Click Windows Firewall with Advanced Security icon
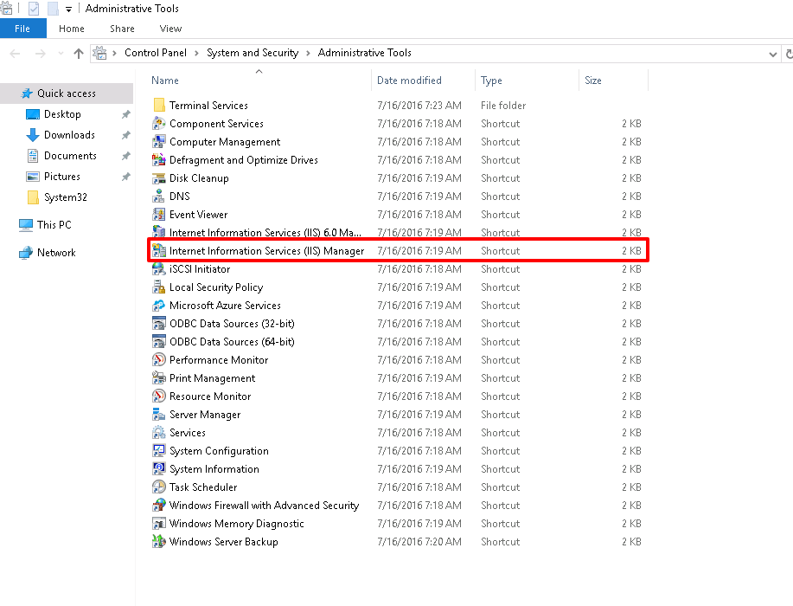Screen dimensions: 793x606 coord(159,506)
